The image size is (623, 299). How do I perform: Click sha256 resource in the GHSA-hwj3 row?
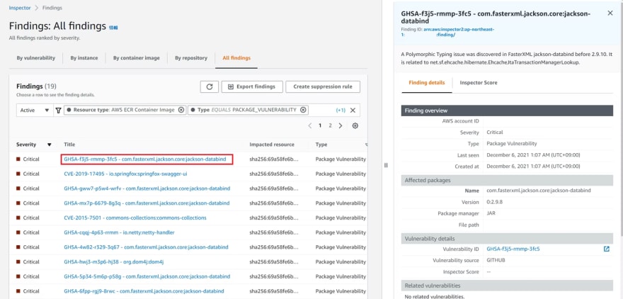coord(274,261)
